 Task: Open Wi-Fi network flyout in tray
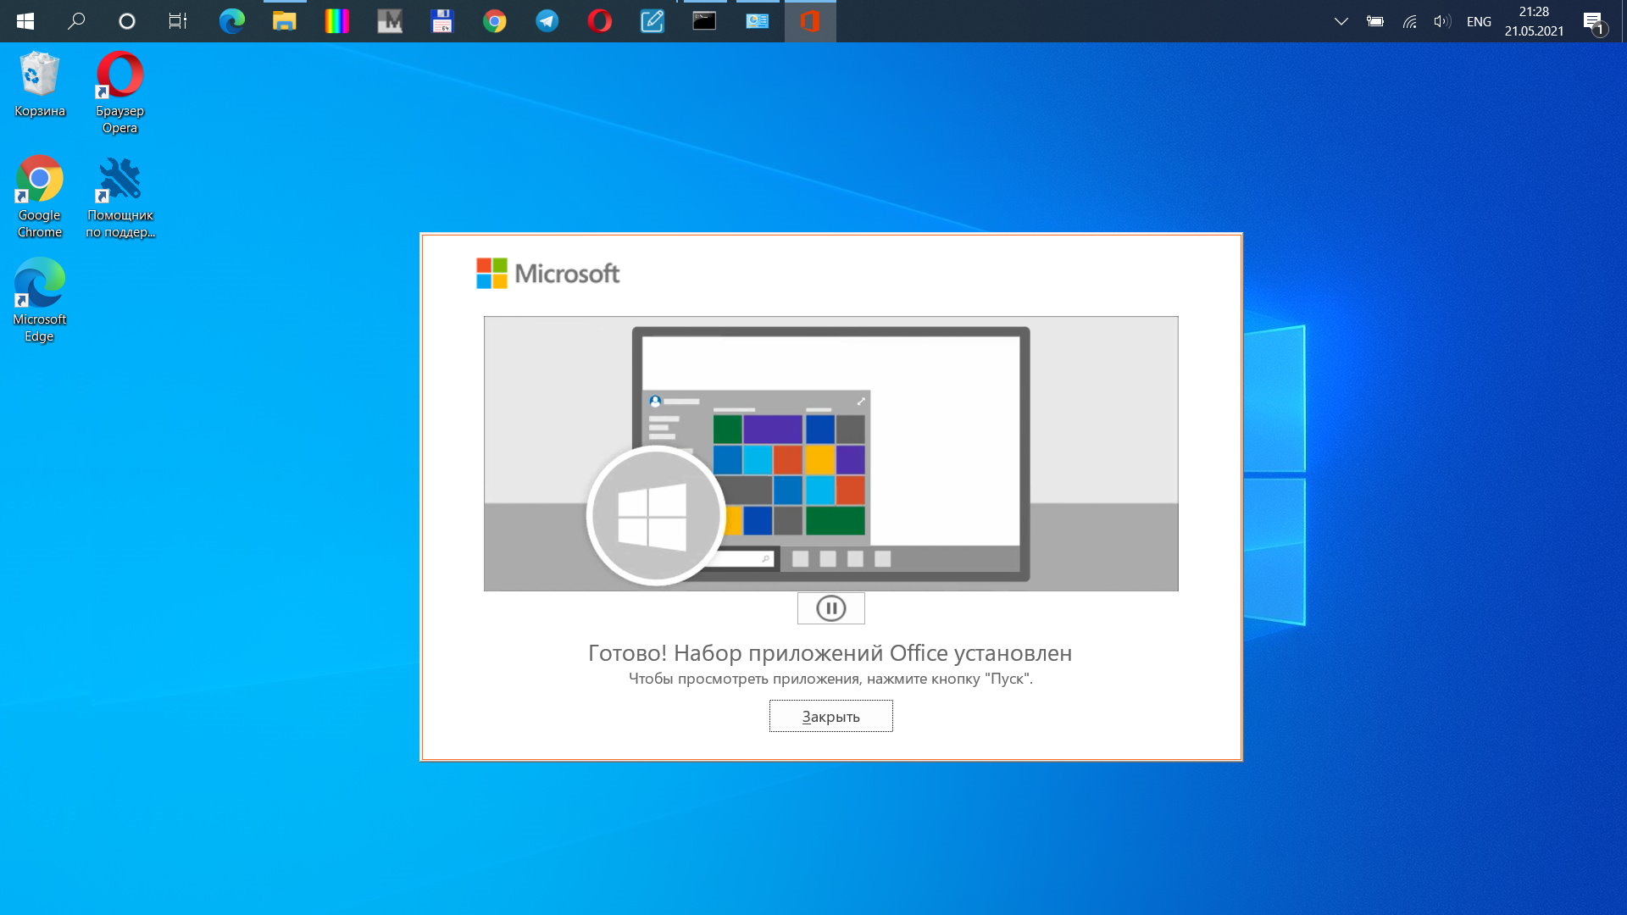[1409, 21]
